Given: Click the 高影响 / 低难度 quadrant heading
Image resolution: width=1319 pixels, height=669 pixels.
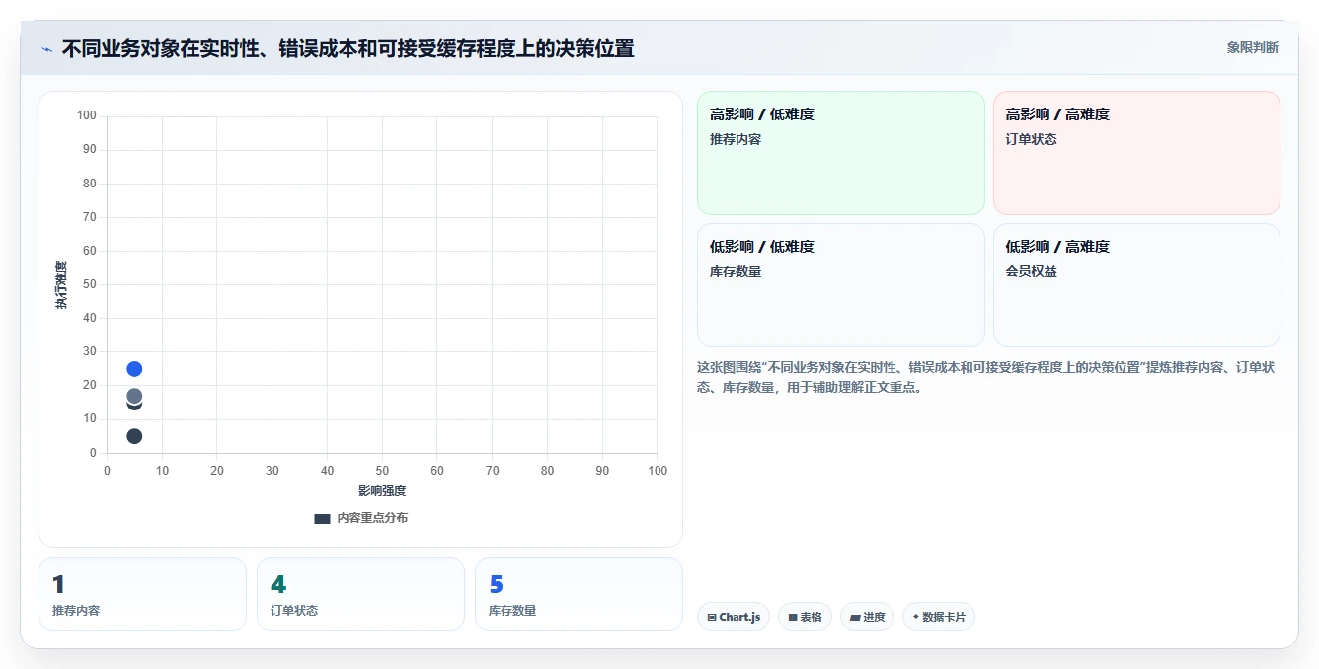Looking at the screenshot, I should 762,114.
